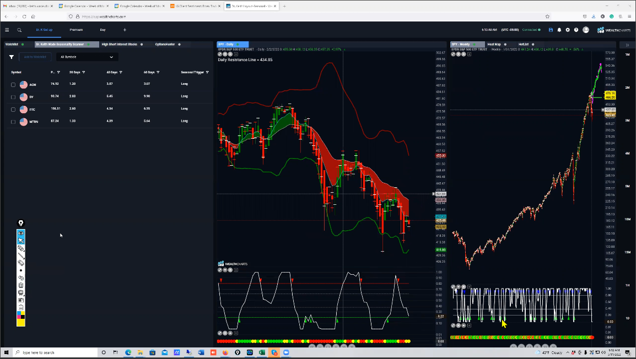Open Microsoft Edge from the taskbar
This screenshot has height=359, width=636.
click(128, 352)
